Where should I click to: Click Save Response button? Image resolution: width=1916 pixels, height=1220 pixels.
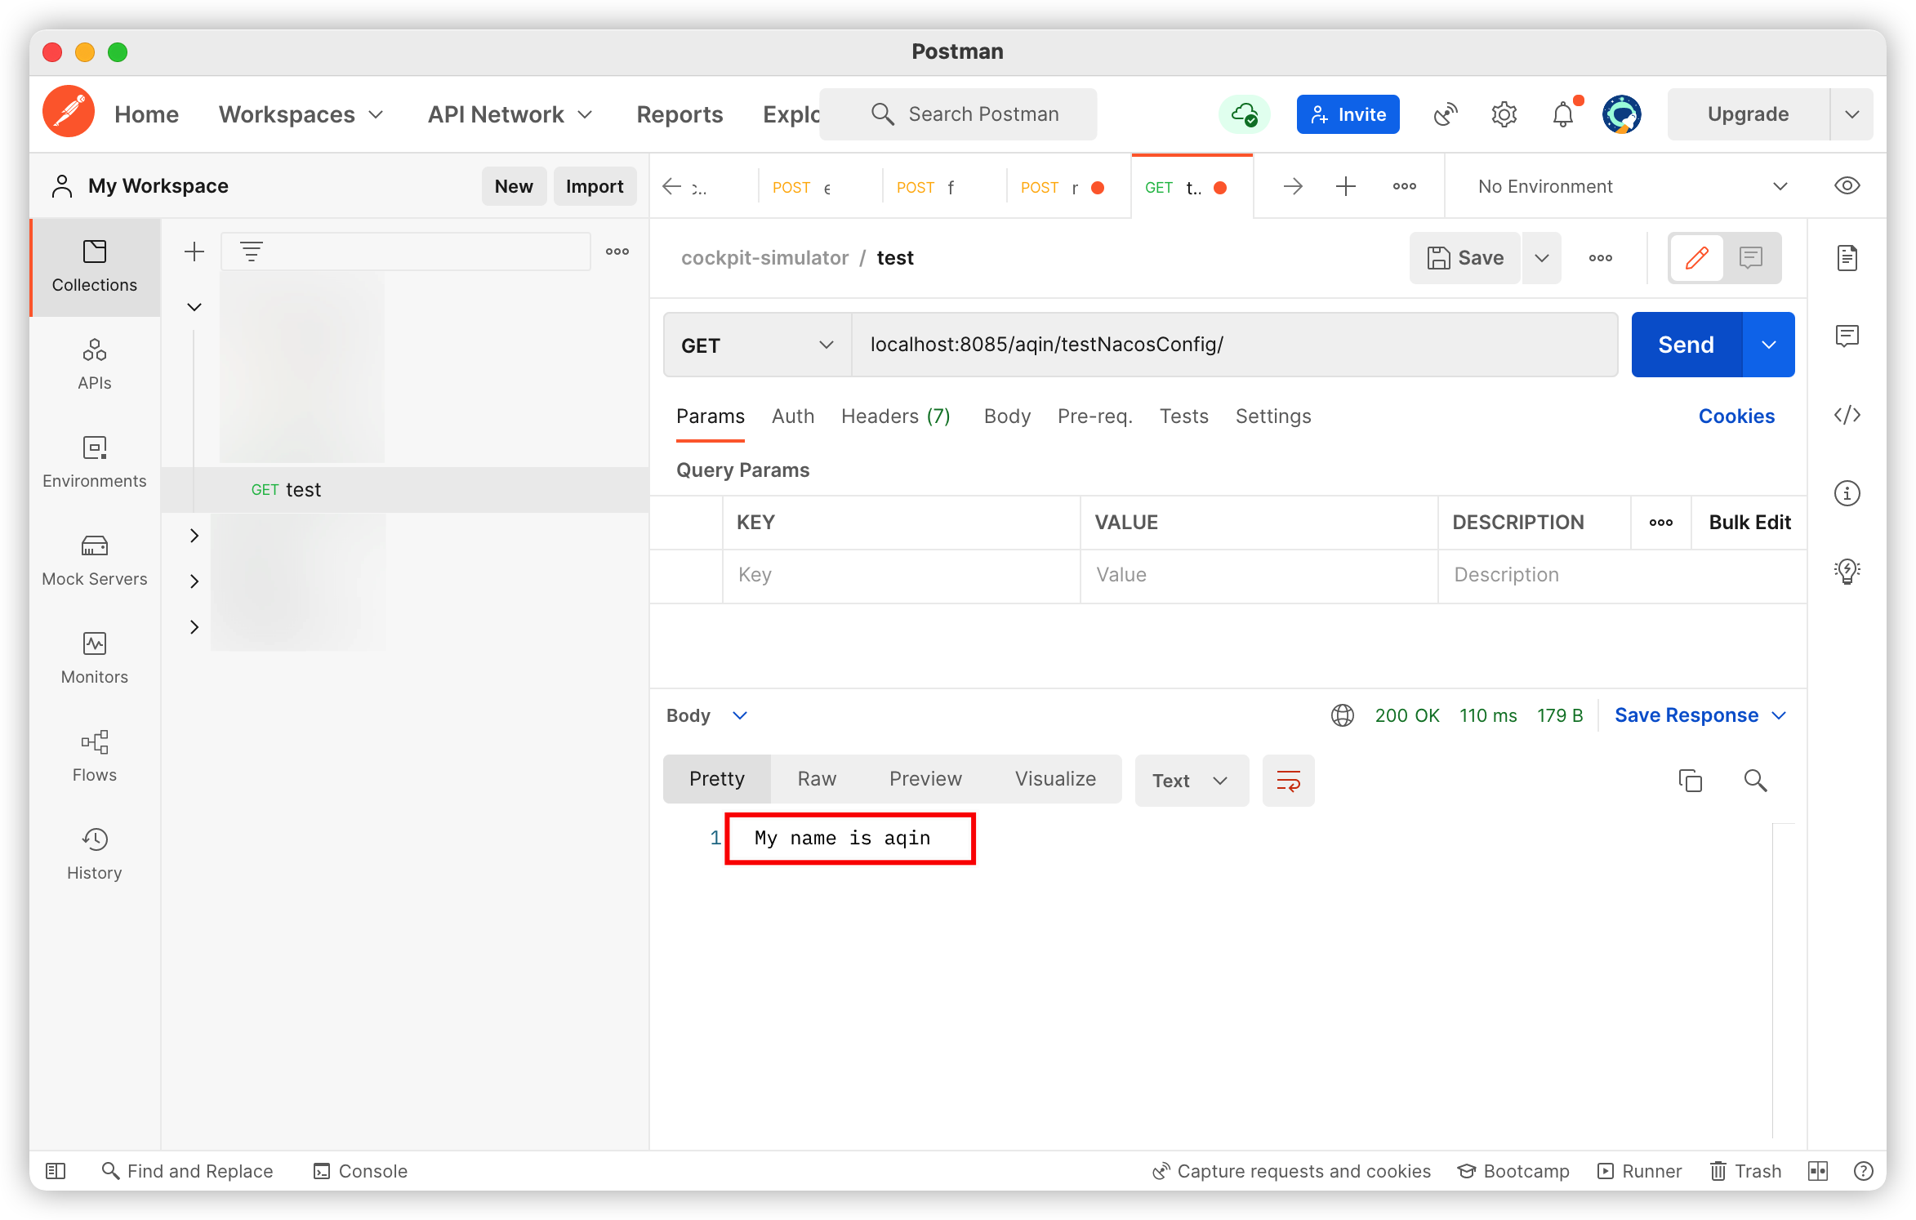1686,715
